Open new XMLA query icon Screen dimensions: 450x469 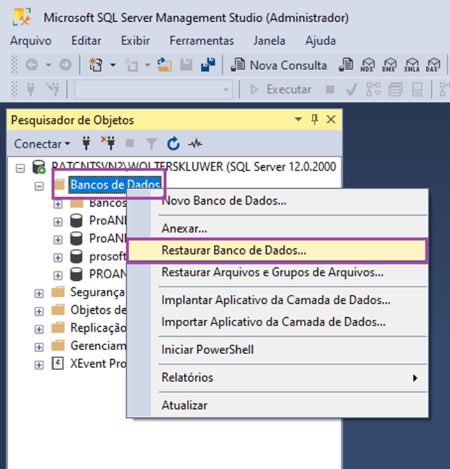coord(412,64)
